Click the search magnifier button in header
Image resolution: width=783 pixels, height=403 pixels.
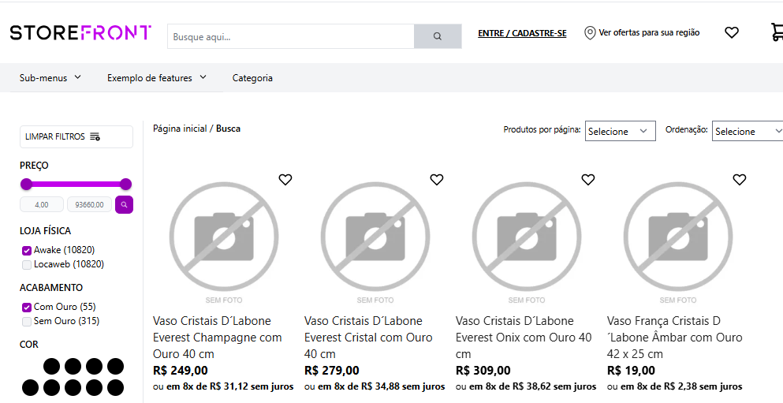(x=438, y=36)
